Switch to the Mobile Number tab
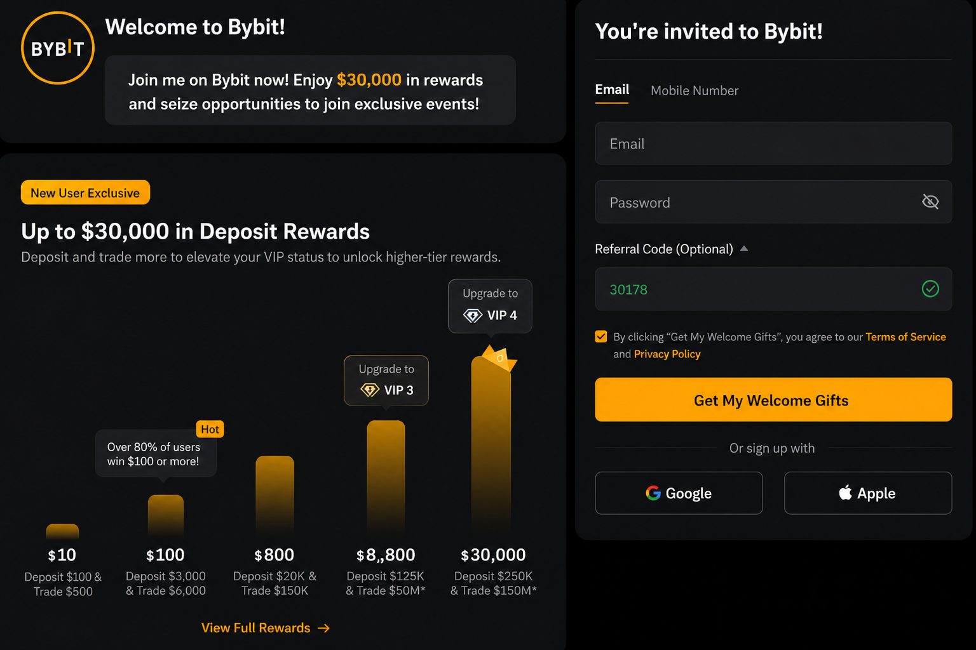Viewport: 976px width, 650px height. 695,90
